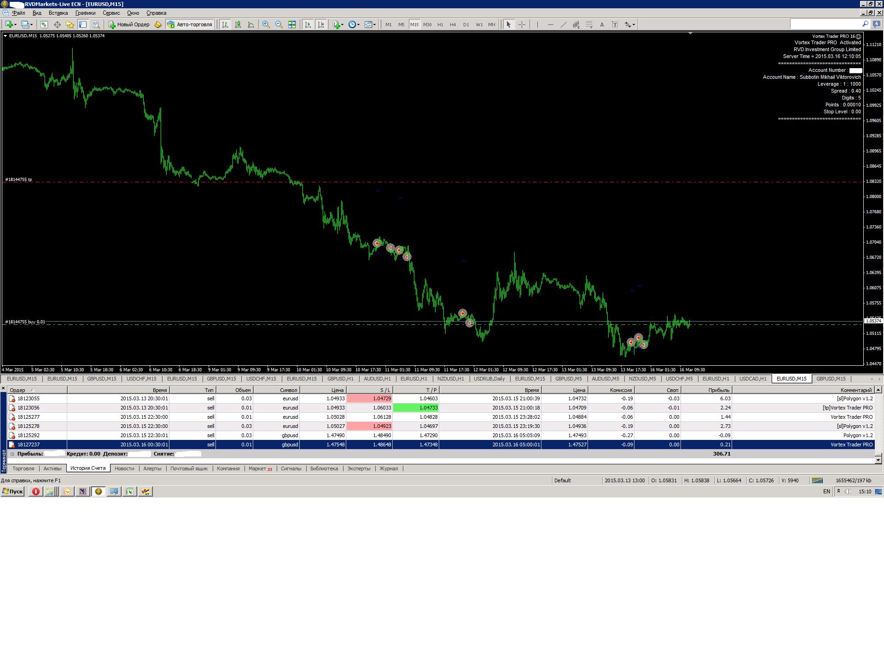The image size is (884, 667).
Task: Toggle chart shift icon
Action: coord(321,24)
